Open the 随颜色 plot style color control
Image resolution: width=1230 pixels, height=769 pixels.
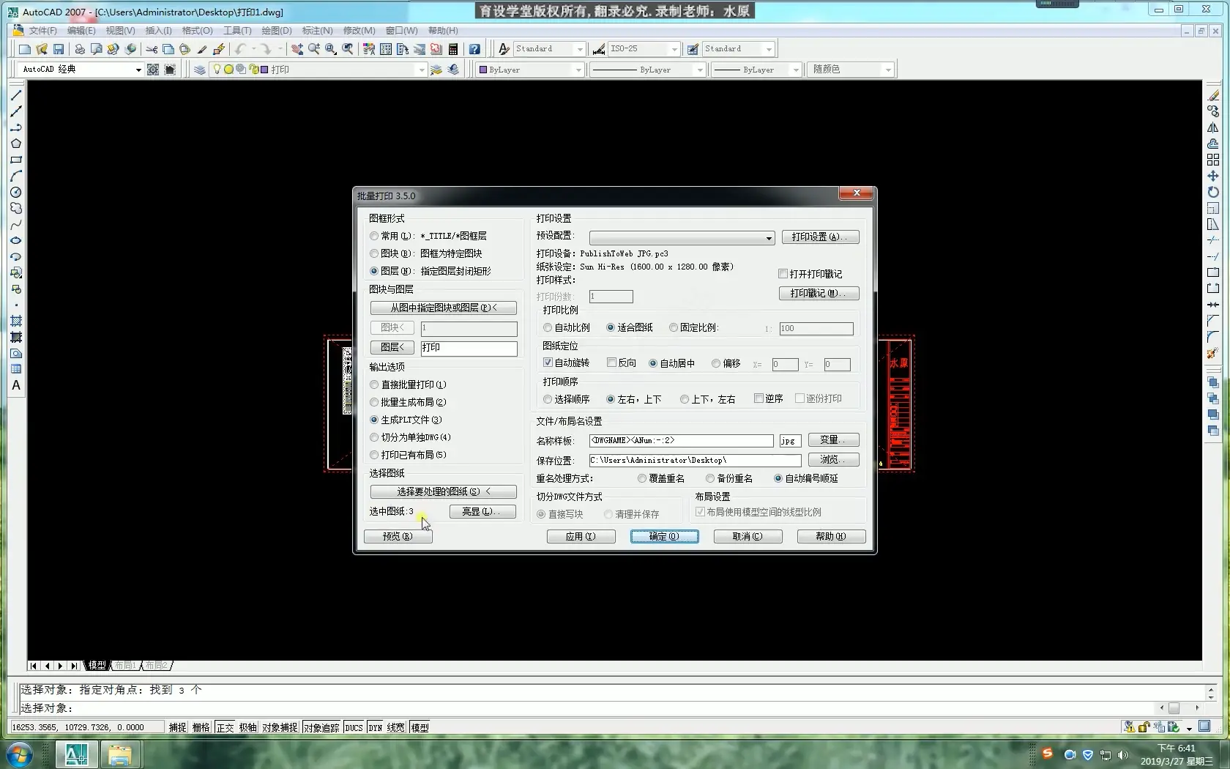(x=889, y=69)
